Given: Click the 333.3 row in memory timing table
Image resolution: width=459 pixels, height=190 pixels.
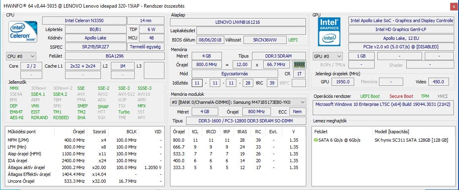Looking at the screenshot, I should coord(238,167).
